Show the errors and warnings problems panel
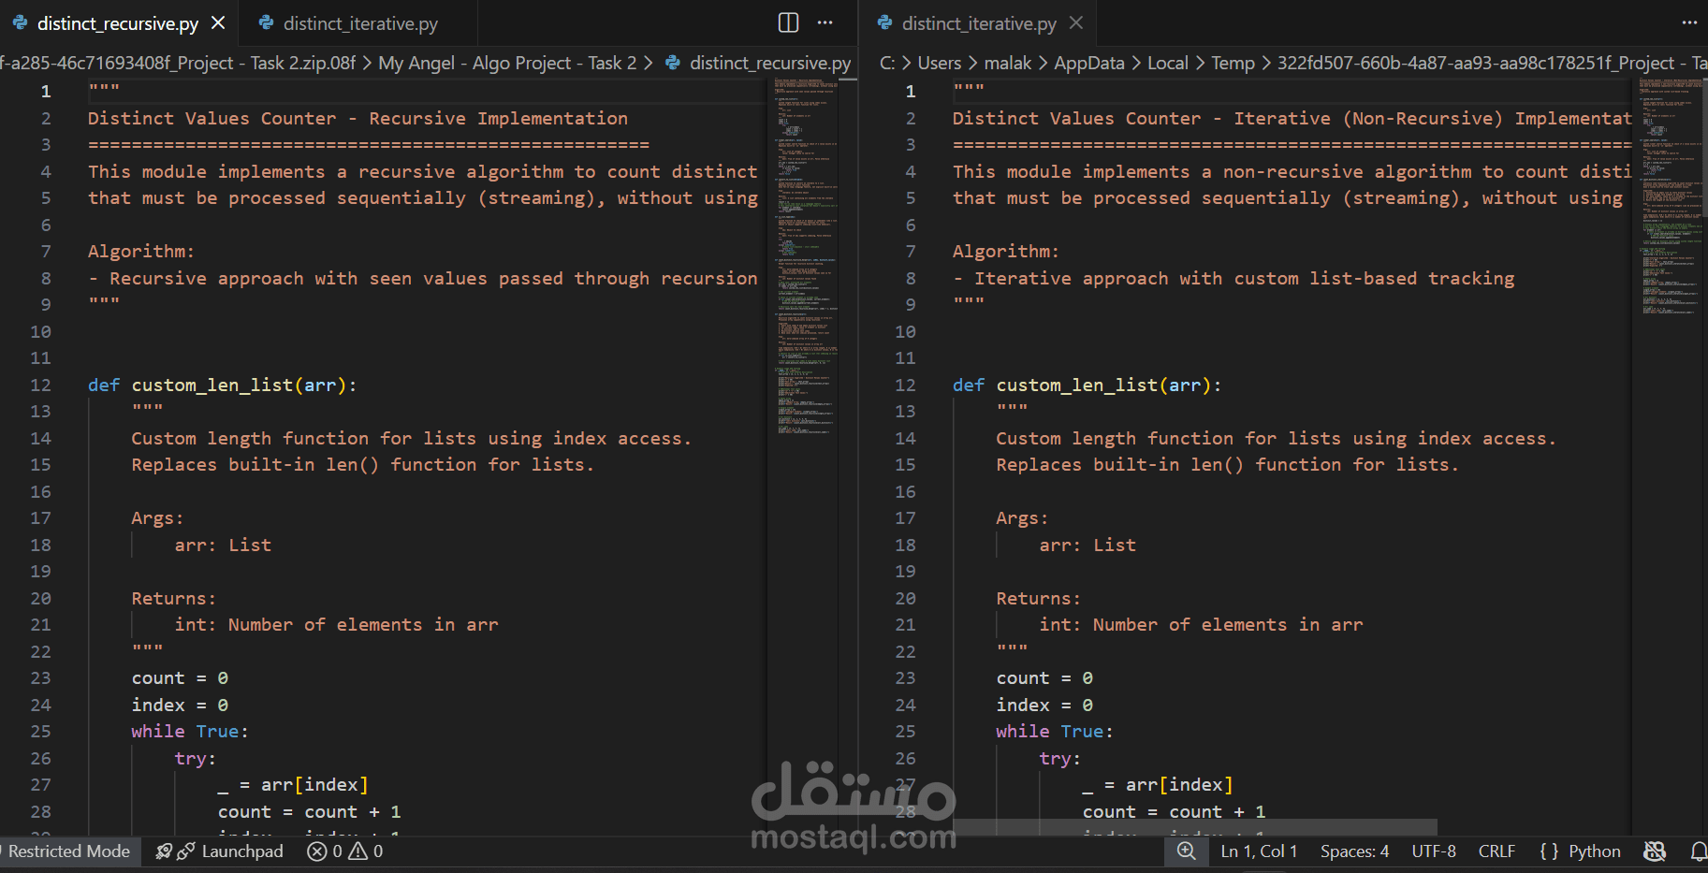The image size is (1708, 873). coord(345,851)
